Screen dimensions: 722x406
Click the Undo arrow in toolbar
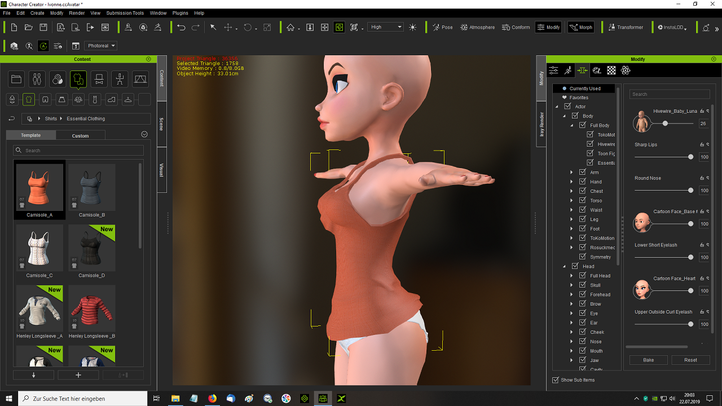point(181,27)
